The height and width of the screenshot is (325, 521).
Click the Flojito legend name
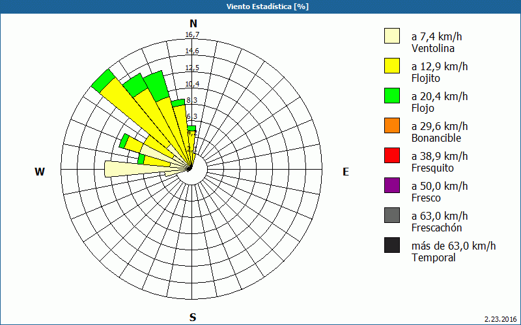point(426,79)
